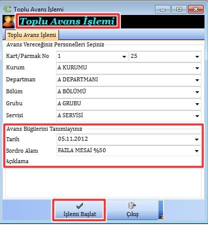Viewport: 208px width, 225px height.
Task: Click the İşlemi Başlat button
Action: tap(79, 210)
